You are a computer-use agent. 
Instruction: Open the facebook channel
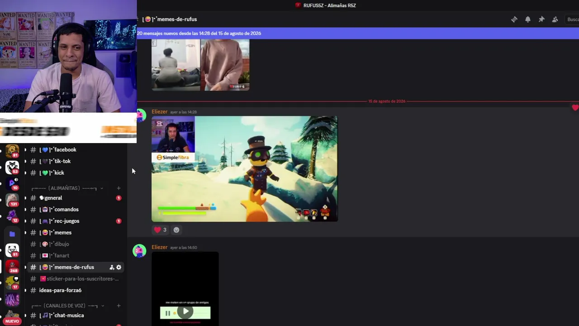coord(75,150)
